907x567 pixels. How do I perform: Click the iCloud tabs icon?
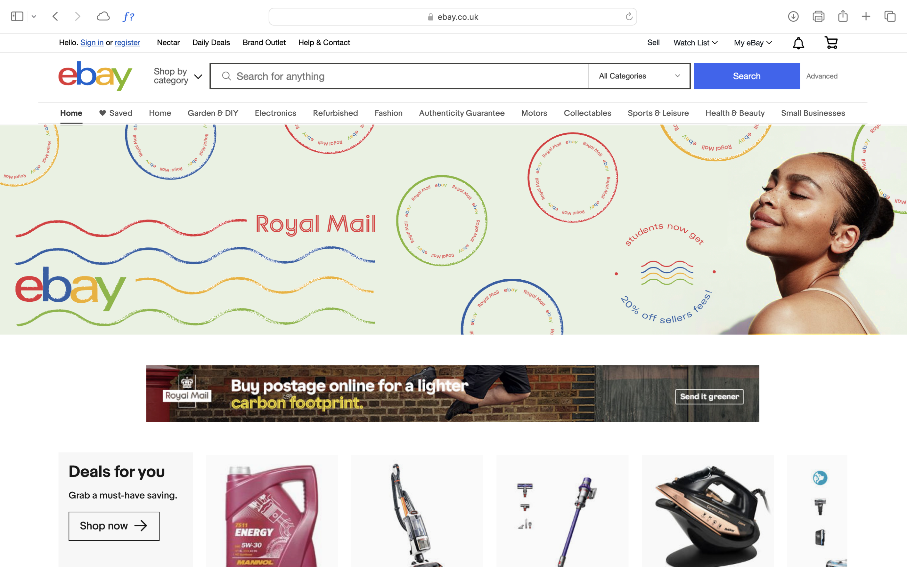click(x=103, y=17)
